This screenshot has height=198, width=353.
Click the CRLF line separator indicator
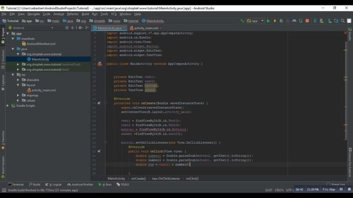pyautogui.click(x=279, y=190)
